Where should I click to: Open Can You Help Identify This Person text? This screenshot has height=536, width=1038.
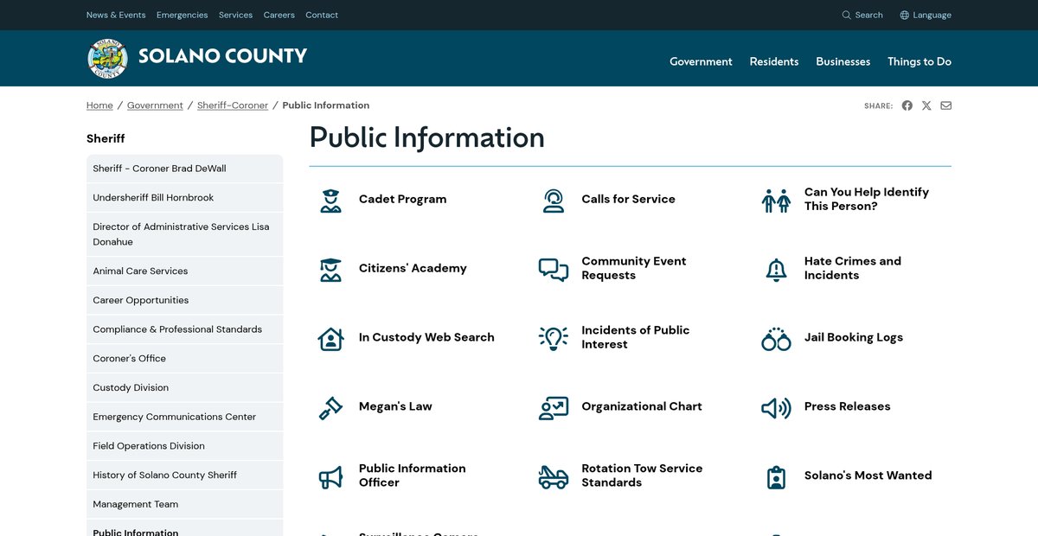867,199
